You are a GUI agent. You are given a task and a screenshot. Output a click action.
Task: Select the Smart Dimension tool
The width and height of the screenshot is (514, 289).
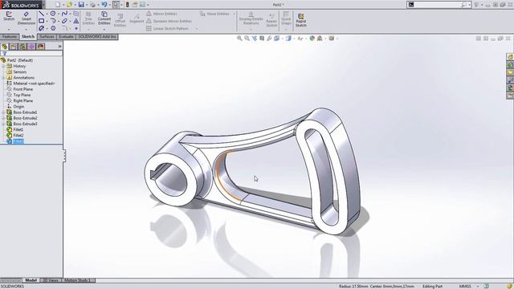[27, 18]
